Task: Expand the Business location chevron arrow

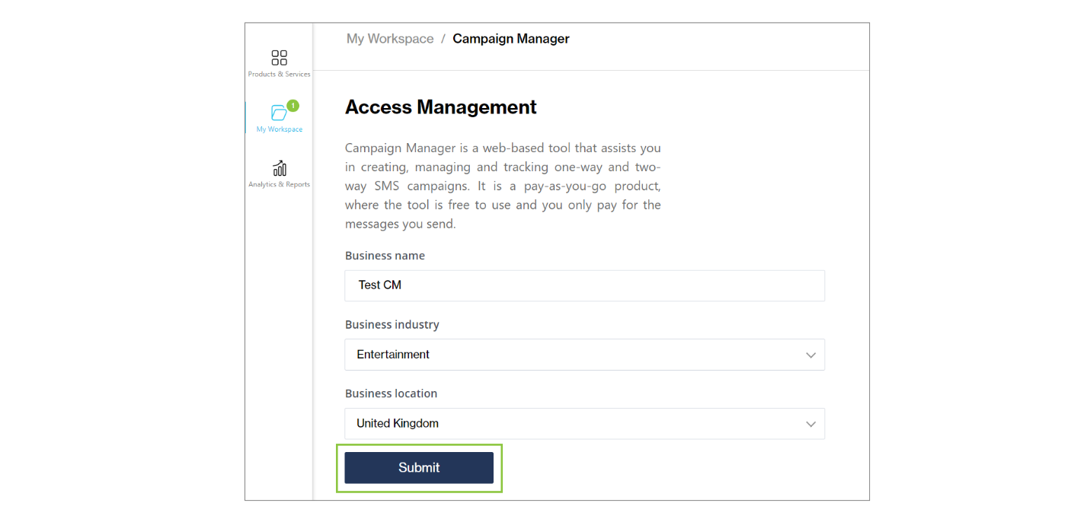Action: pyautogui.click(x=810, y=425)
